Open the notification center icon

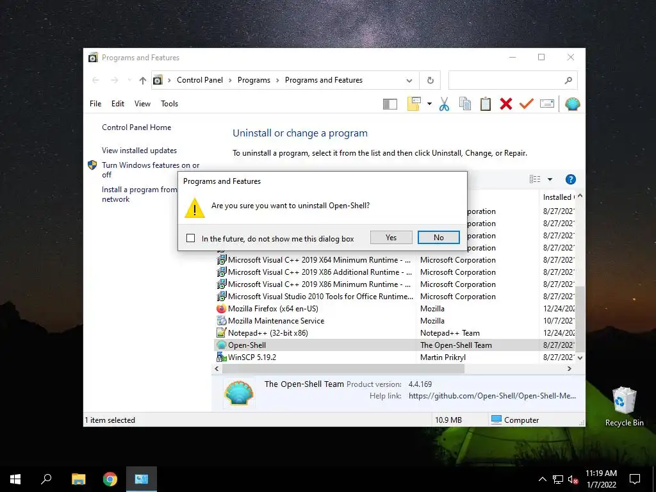coord(635,479)
